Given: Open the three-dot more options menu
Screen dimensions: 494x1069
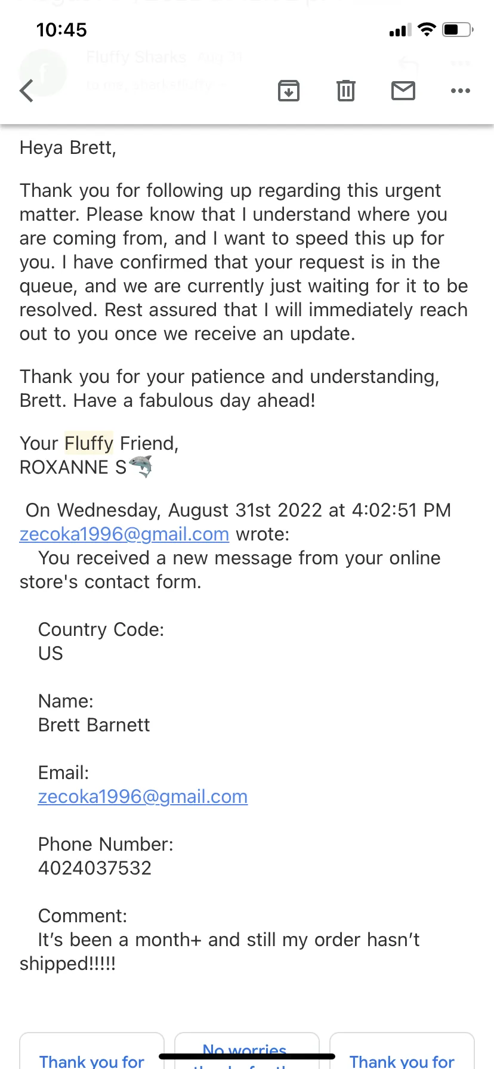Looking at the screenshot, I should [x=461, y=91].
